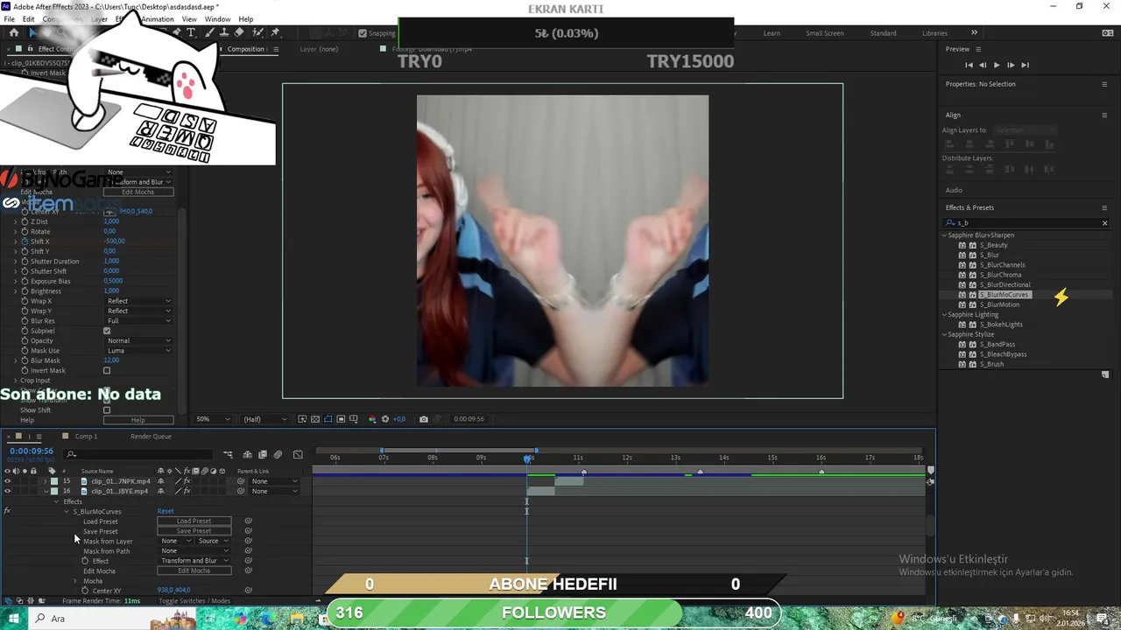The height and width of the screenshot is (630, 1121).
Task: Open the Animation menu
Action: tap(158, 19)
